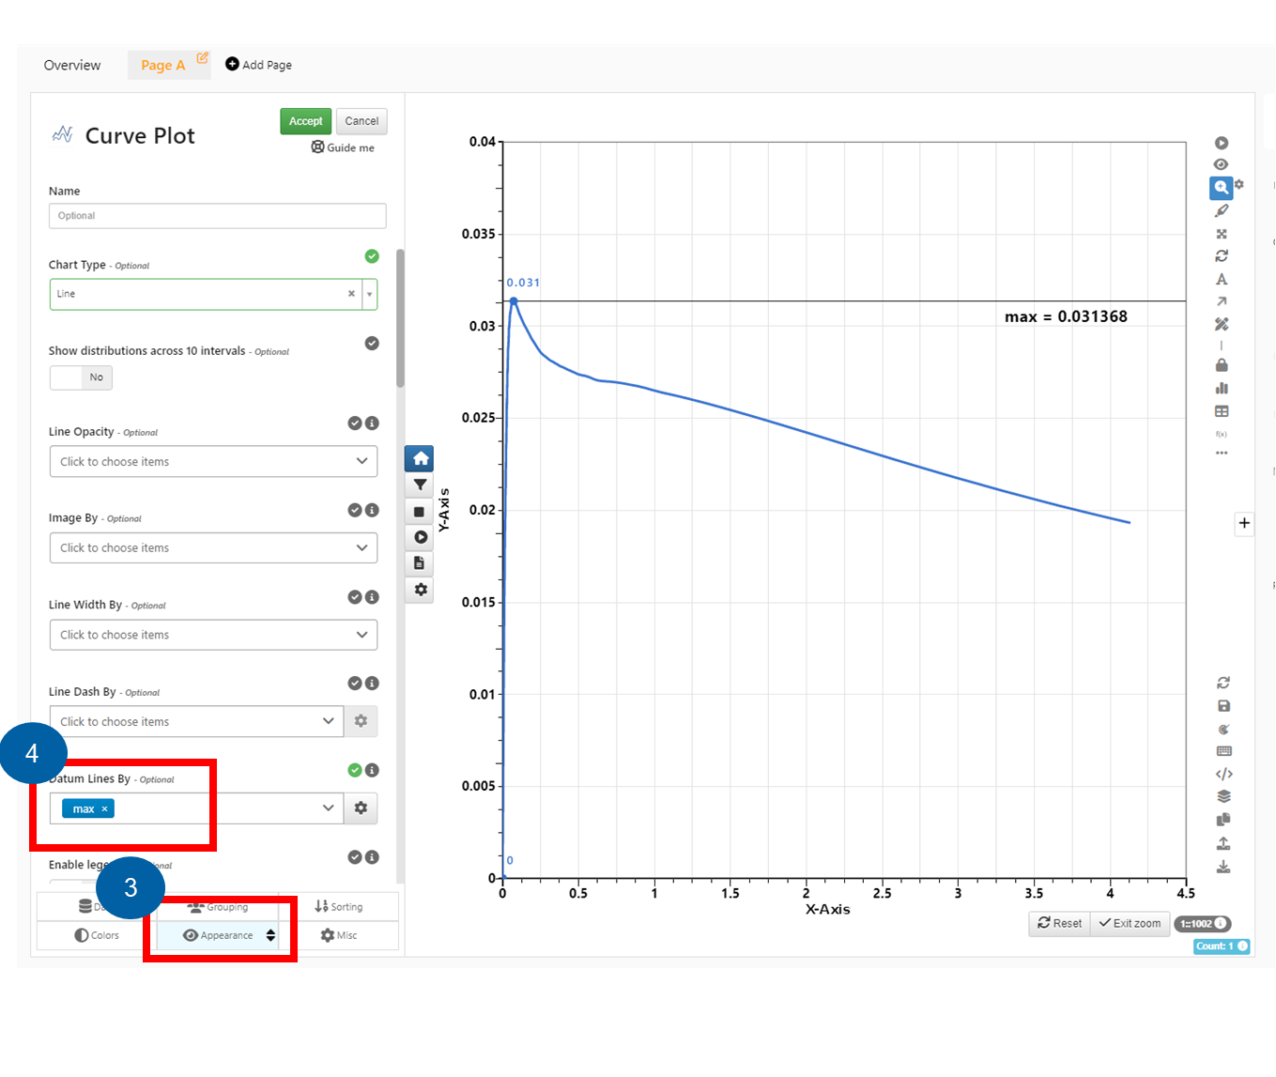Screen dimensions: 1276x1077
Task: Open the code brackets icon
Action: (x=1223, y=774)
